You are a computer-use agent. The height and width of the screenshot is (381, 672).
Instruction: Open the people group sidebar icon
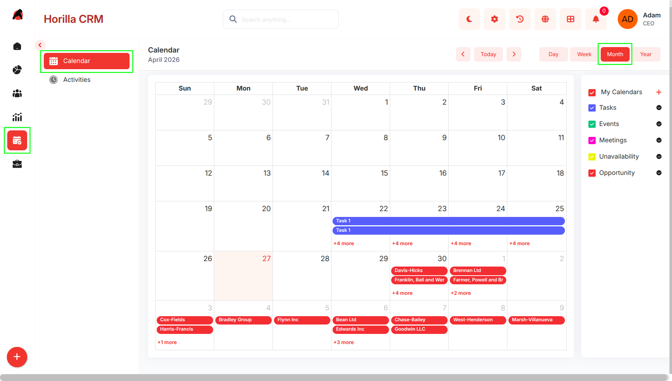tap(17, 93)
